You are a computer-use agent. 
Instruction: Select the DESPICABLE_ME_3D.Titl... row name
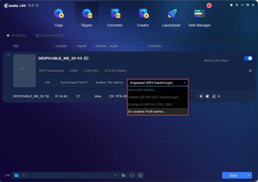pyautogui.click(x=32, y=96)
